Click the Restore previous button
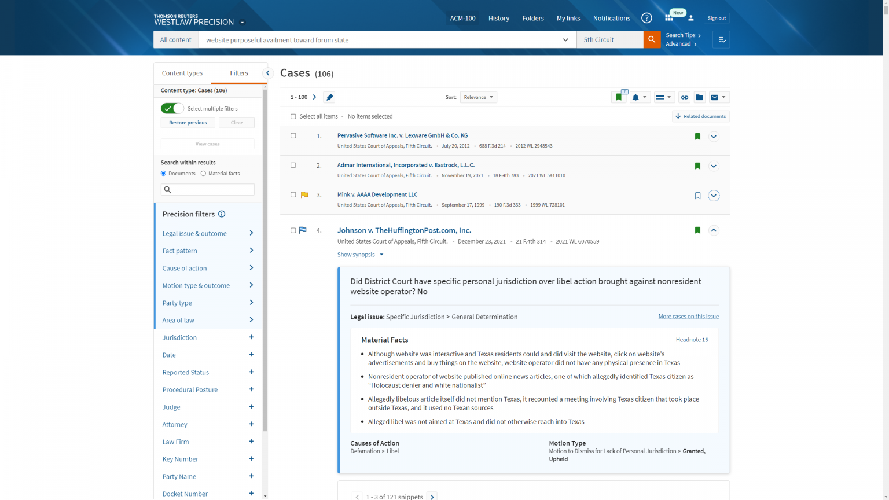 coord(188,123)
